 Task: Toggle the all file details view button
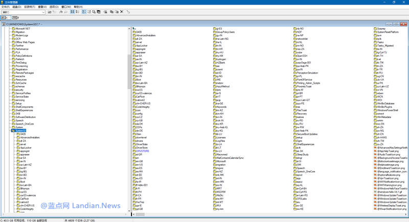(x=78, y=12)
